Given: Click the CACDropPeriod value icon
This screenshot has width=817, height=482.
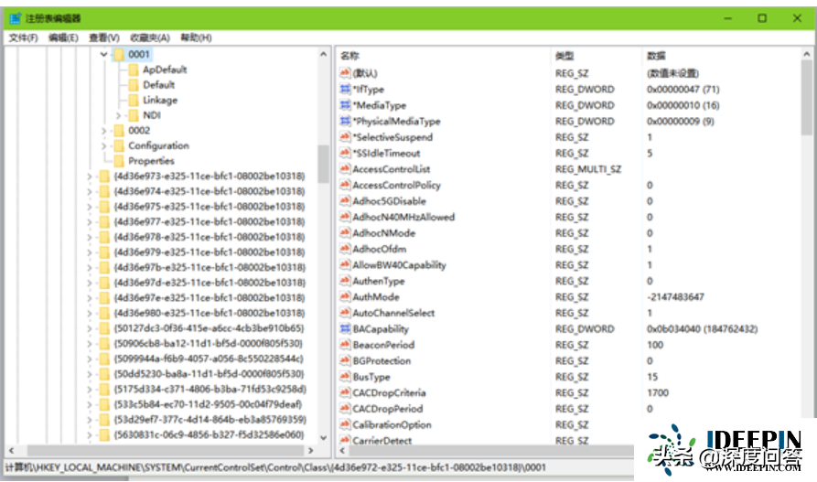Looking at the screenshot, I should [x=345, y=409].
